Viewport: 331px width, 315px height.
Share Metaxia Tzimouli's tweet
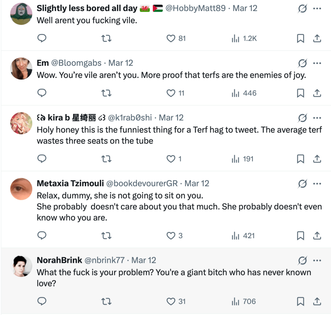click(x=317, y=236)
